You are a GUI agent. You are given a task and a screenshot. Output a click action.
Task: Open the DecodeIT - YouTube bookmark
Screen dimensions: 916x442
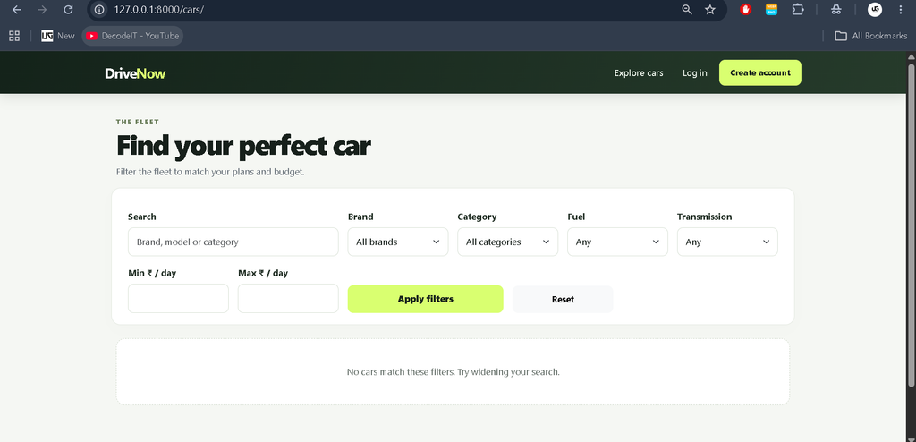tap(132, 36)
